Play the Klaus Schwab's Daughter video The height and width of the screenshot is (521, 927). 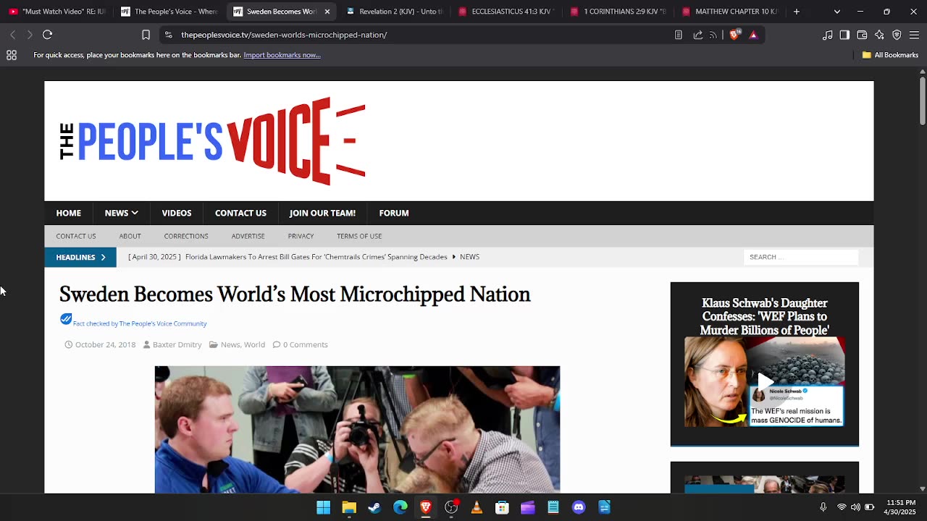(x=765, y=381)
